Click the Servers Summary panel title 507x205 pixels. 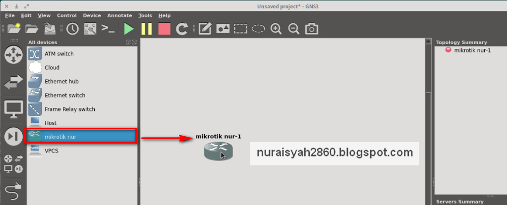[x=460, y=202]
